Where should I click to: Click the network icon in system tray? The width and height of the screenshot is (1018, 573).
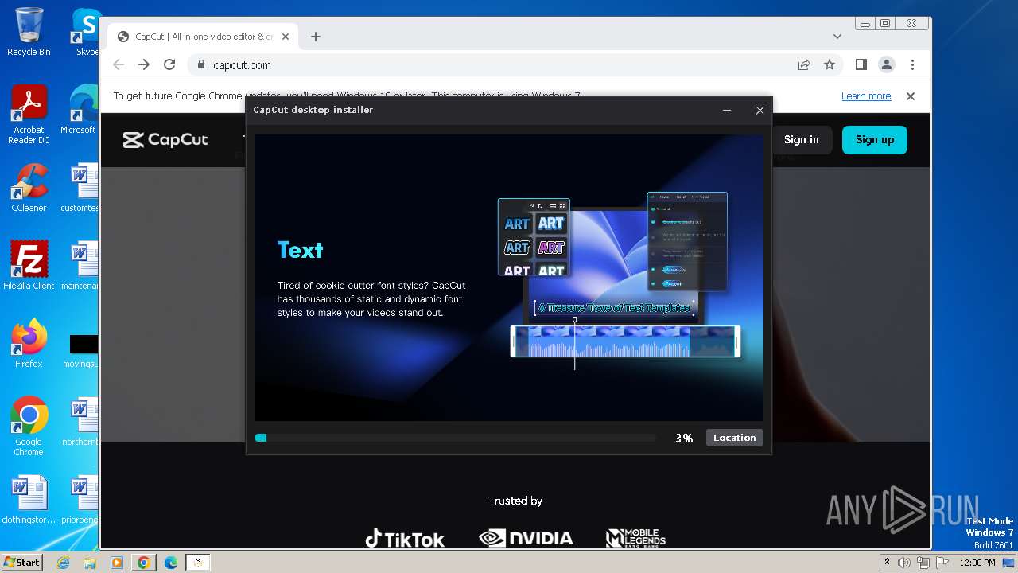coord(923,563)
